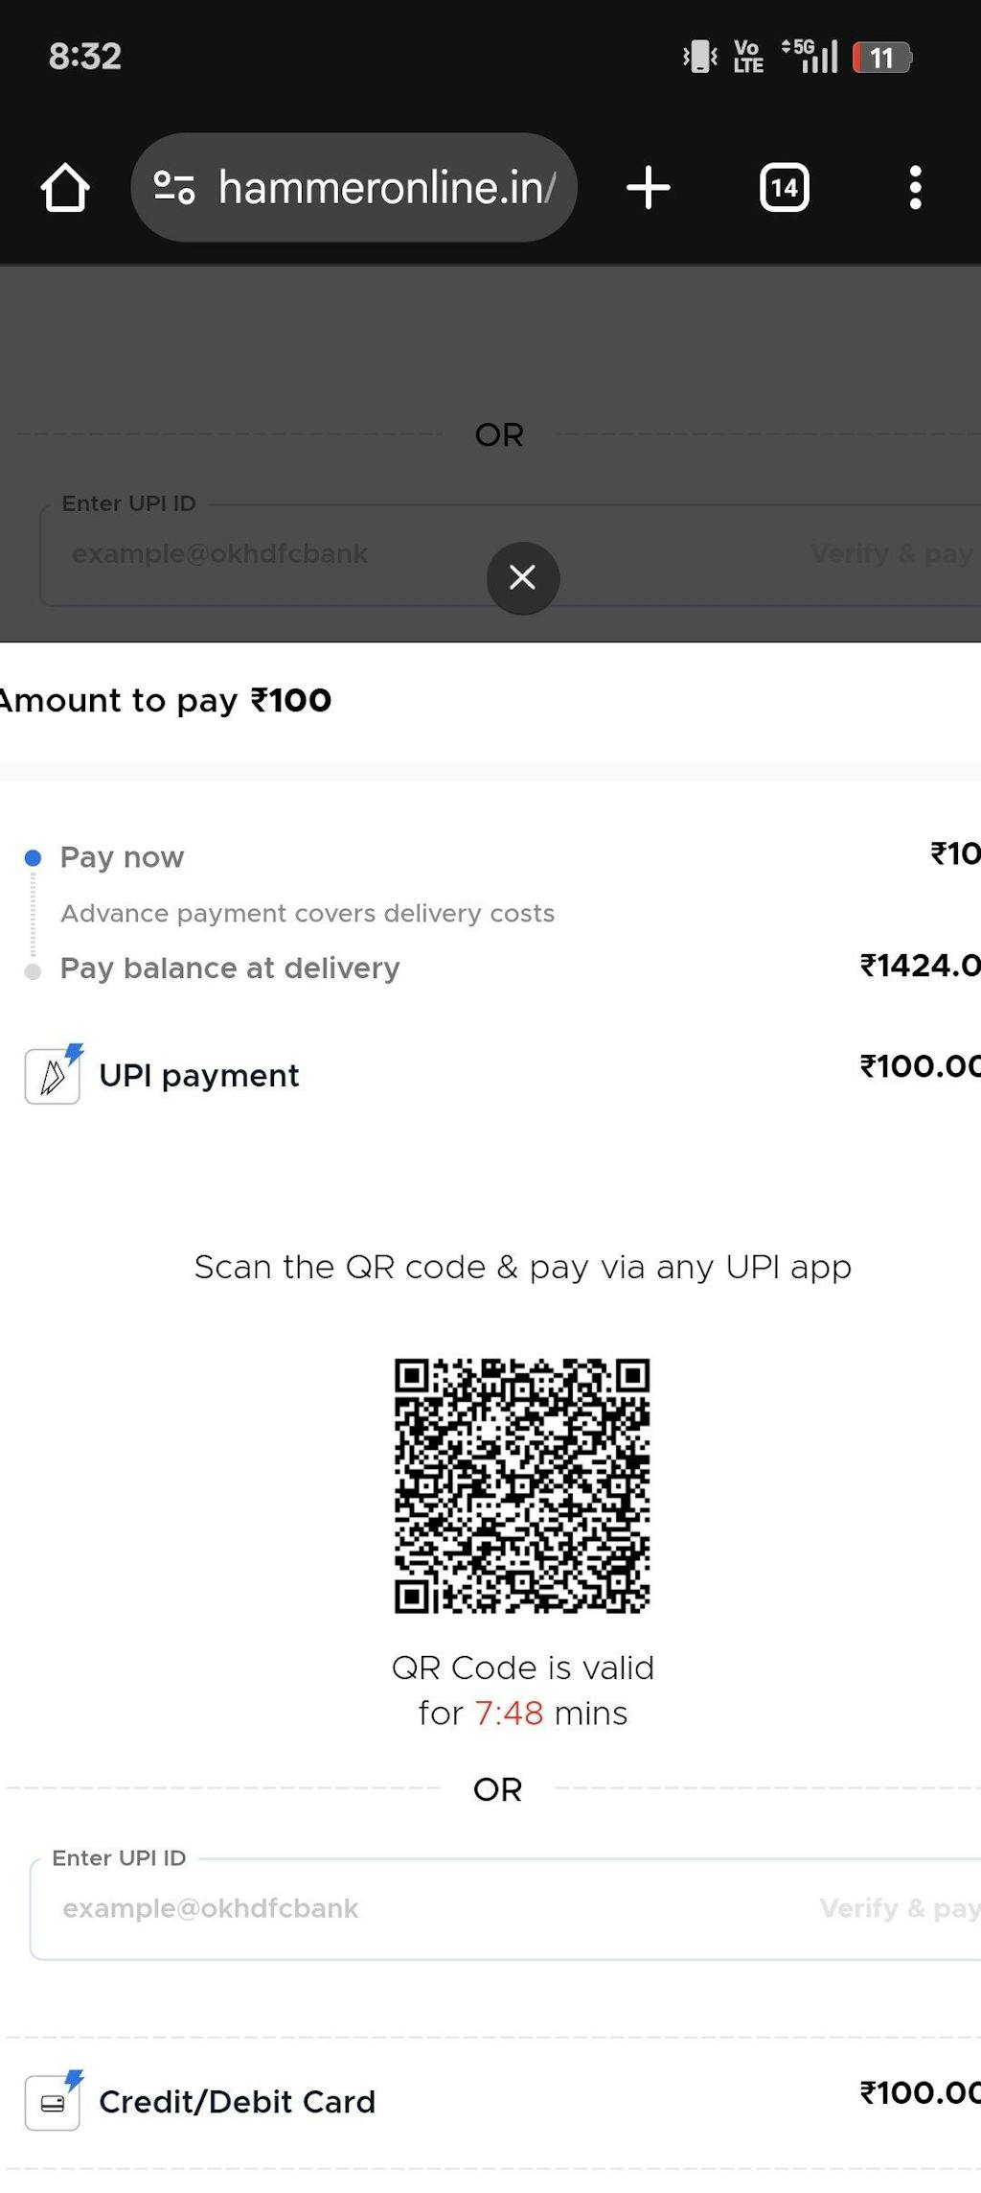Select Pay balance at delivery step dot
The width and height of the screenshot is (981, 2193).
pos(33,971)
